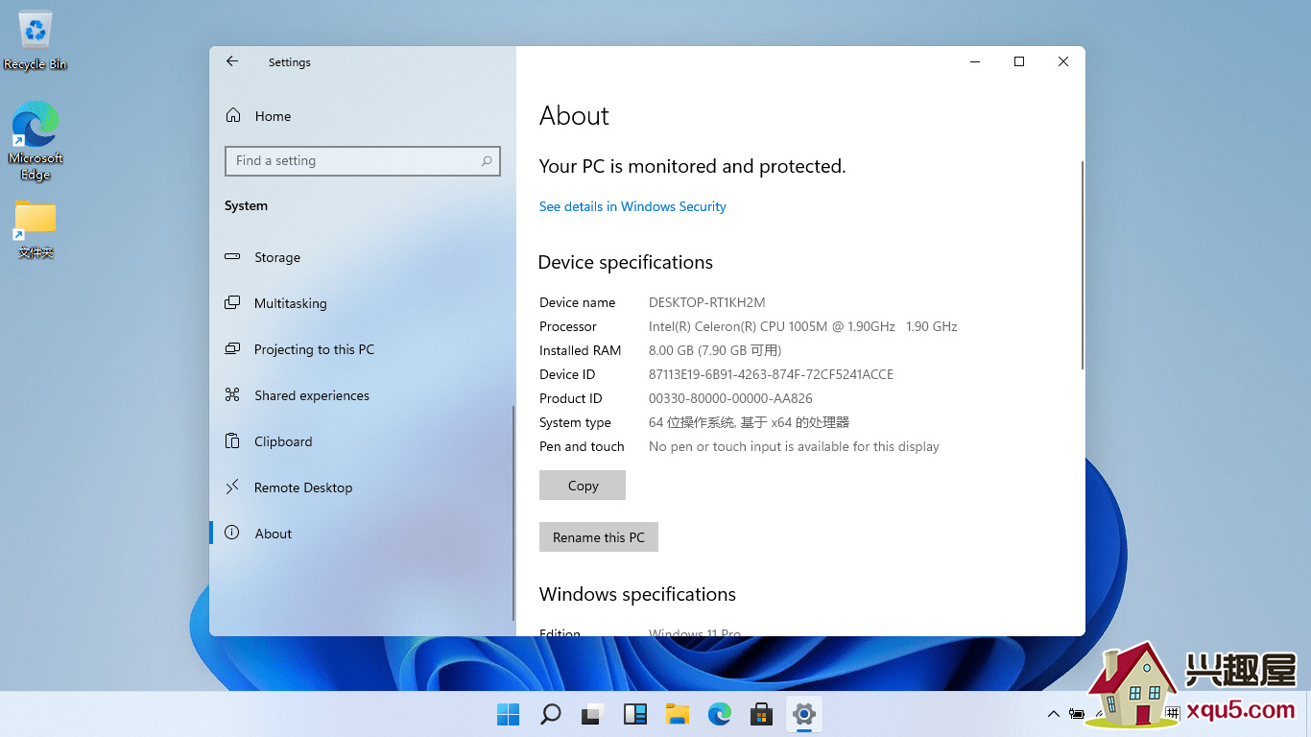Click the About page title
The image size is (1311, 737).
point(574,115)
